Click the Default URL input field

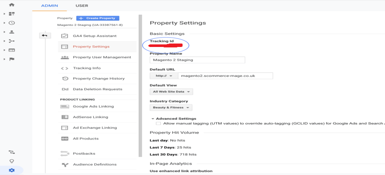click(x=225, y=76)
